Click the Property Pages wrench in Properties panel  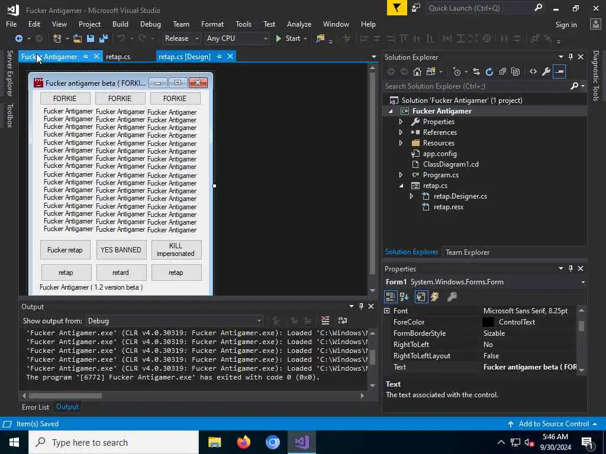click(x=452, y=297)
